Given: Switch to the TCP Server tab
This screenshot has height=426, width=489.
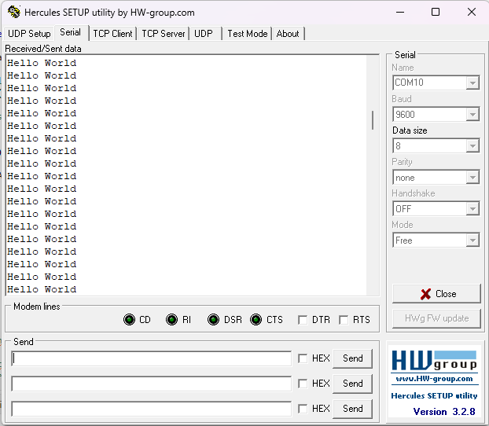Looking at the screenshot, I should pos(164,33).
